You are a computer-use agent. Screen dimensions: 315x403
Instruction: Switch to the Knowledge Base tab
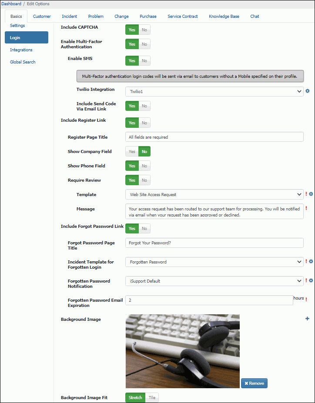(224, 16)
